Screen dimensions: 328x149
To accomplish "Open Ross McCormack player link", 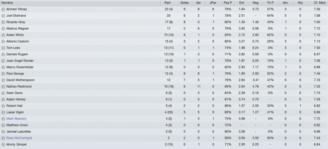I will pos(19,138).
